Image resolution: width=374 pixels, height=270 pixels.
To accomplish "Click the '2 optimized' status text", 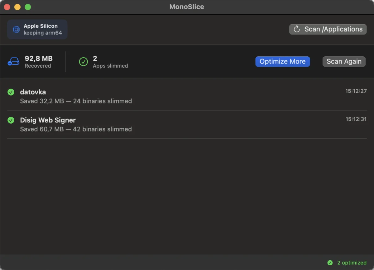I will (352, 263).
